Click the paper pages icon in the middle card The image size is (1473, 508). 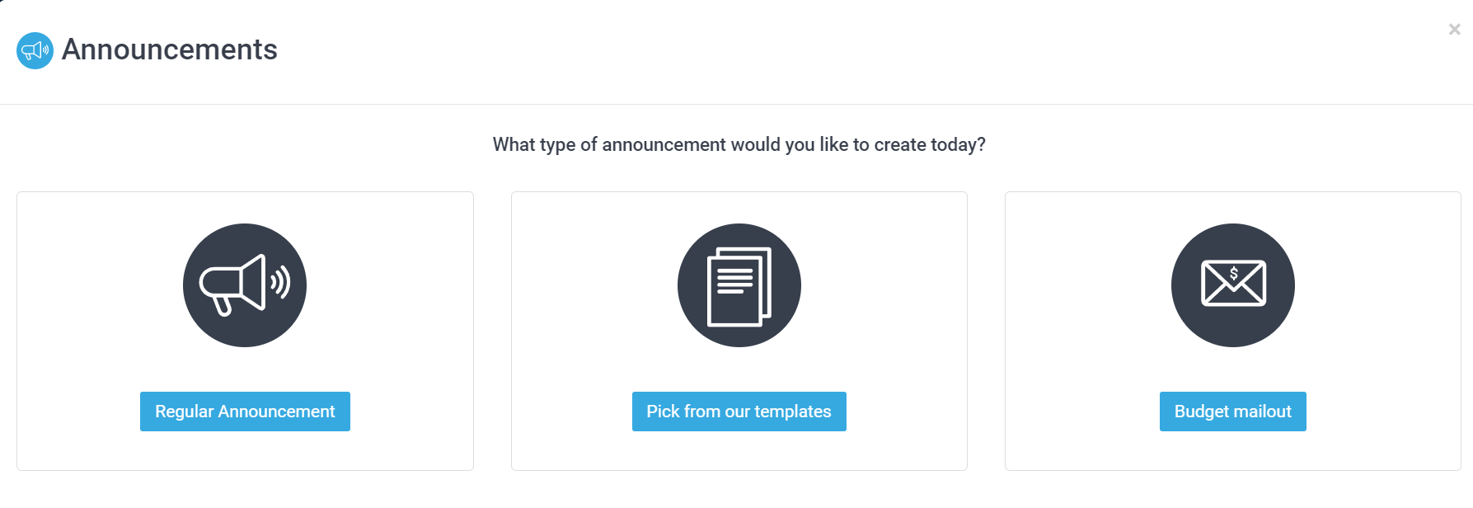pyautogui.click(x=739, y=285)
